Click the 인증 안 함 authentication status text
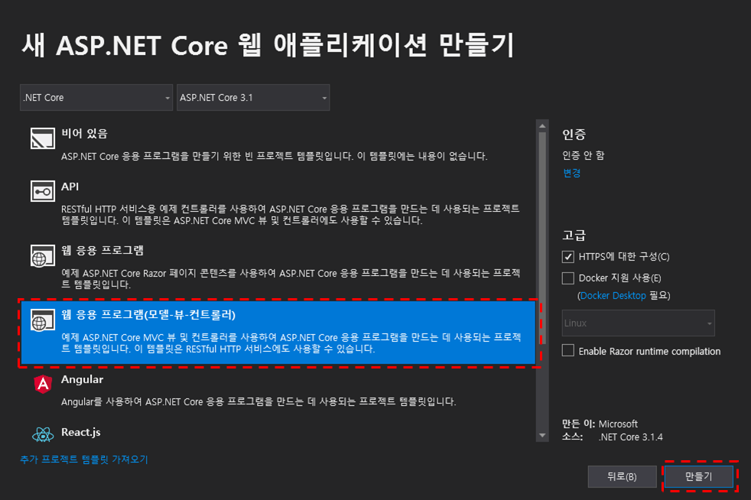The width and height of the screenshot is (751, 500). (x=584, y=155)
